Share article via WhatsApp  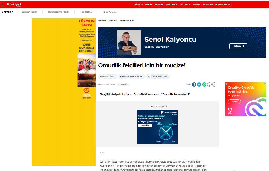[204, 85]
